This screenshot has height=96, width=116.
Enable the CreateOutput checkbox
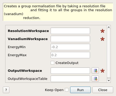[52, 63]
